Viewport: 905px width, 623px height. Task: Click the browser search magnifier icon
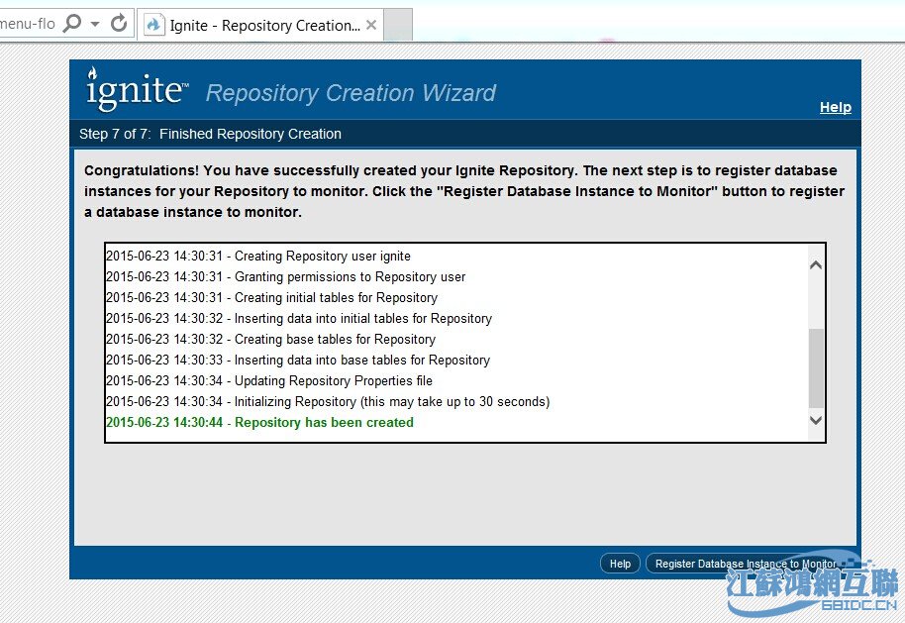pos(72,24)
